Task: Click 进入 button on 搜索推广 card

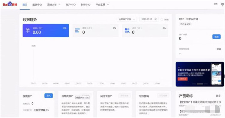Action: [x=49, y=96]
